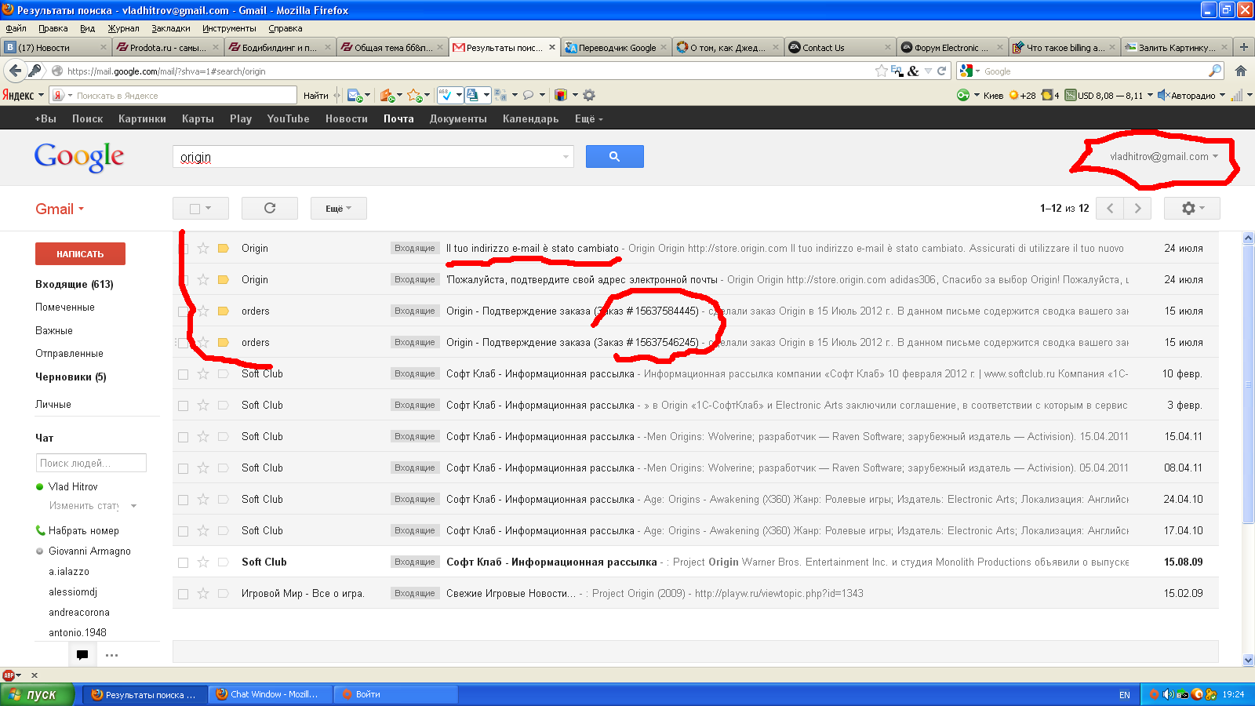Click the browser back arrow

pos(15,71)
